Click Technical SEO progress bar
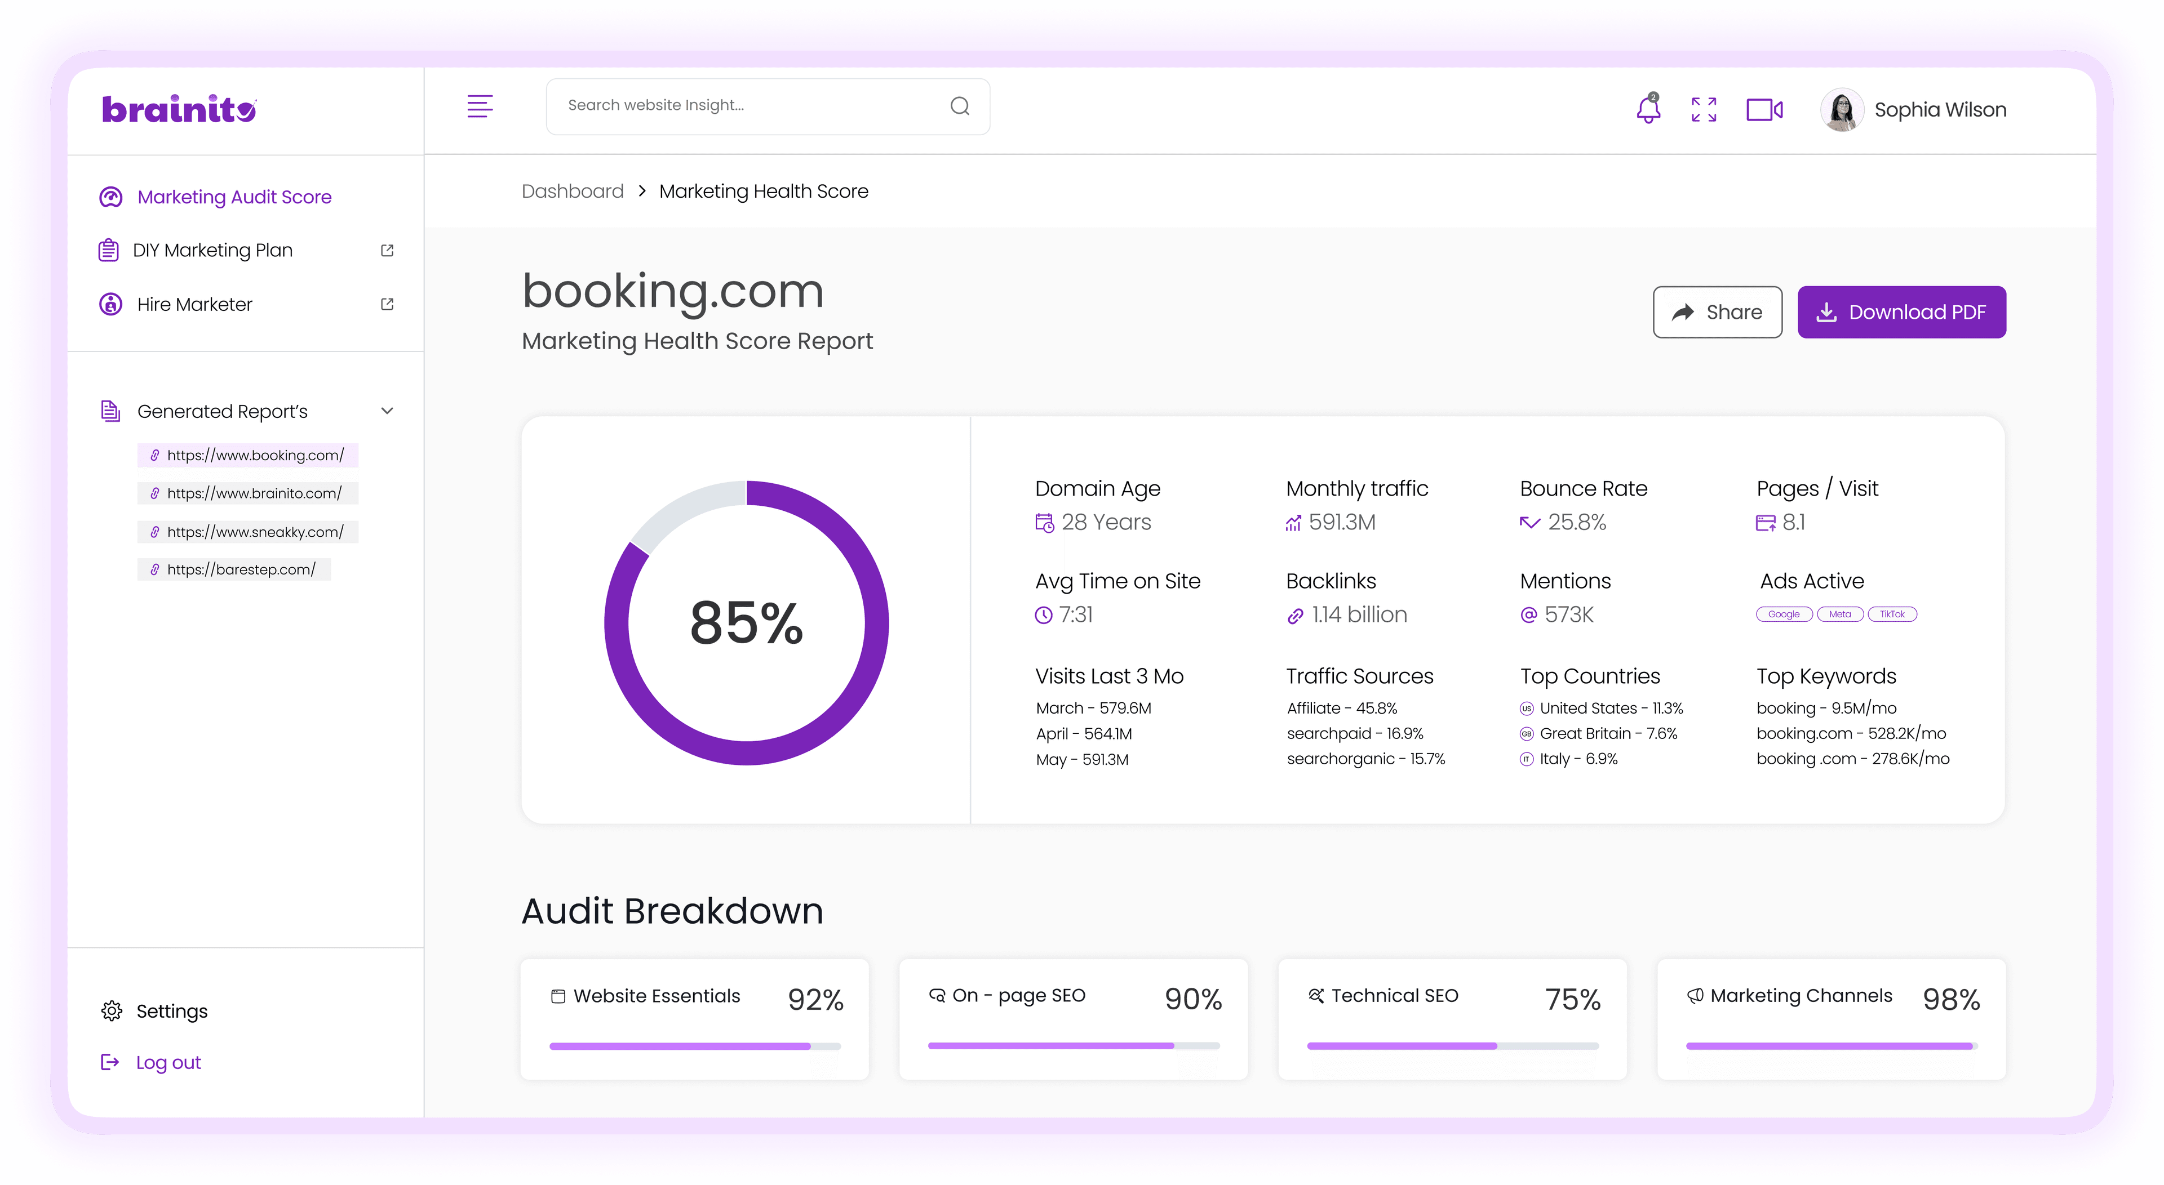2164x1185 pixels. coord(1452,1046)
